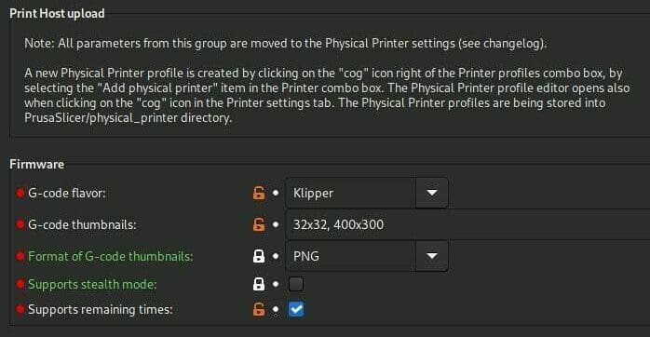Click the orange padlock for remaining times
The width and height of the screenshot is (650, 337).
pyautogui.click(x=259, y=309)
